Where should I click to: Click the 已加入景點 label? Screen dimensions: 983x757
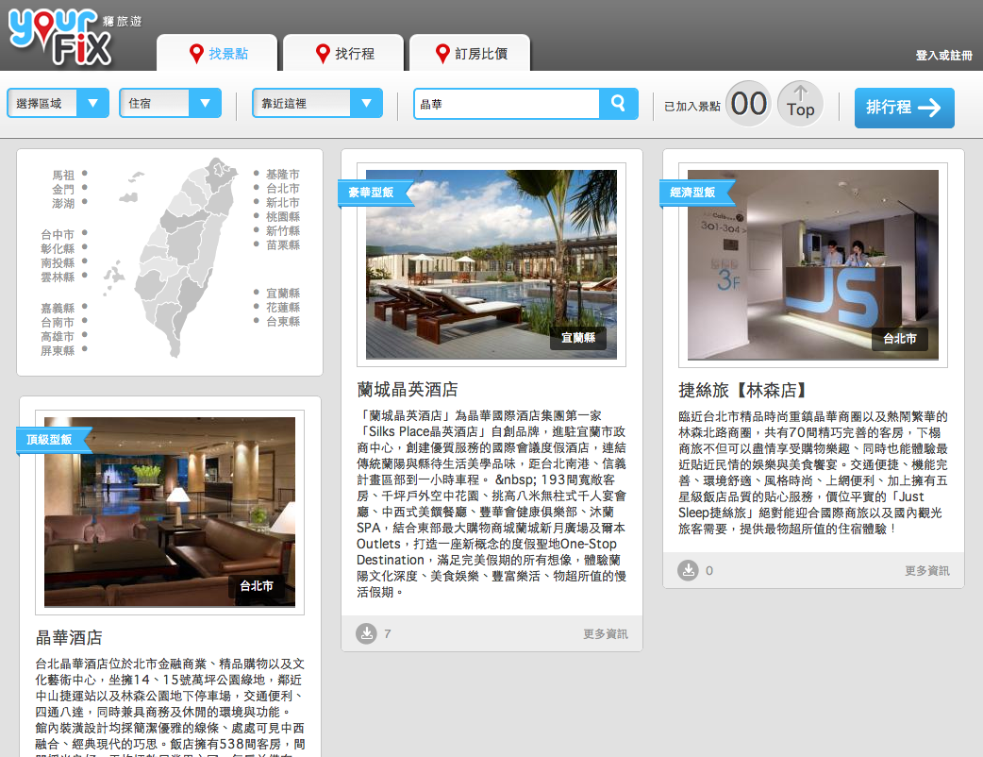692,107
